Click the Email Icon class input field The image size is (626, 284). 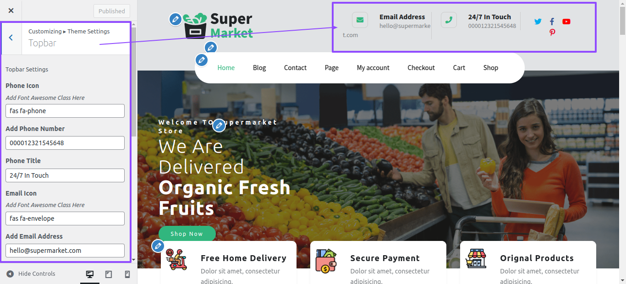click(65, 218)
